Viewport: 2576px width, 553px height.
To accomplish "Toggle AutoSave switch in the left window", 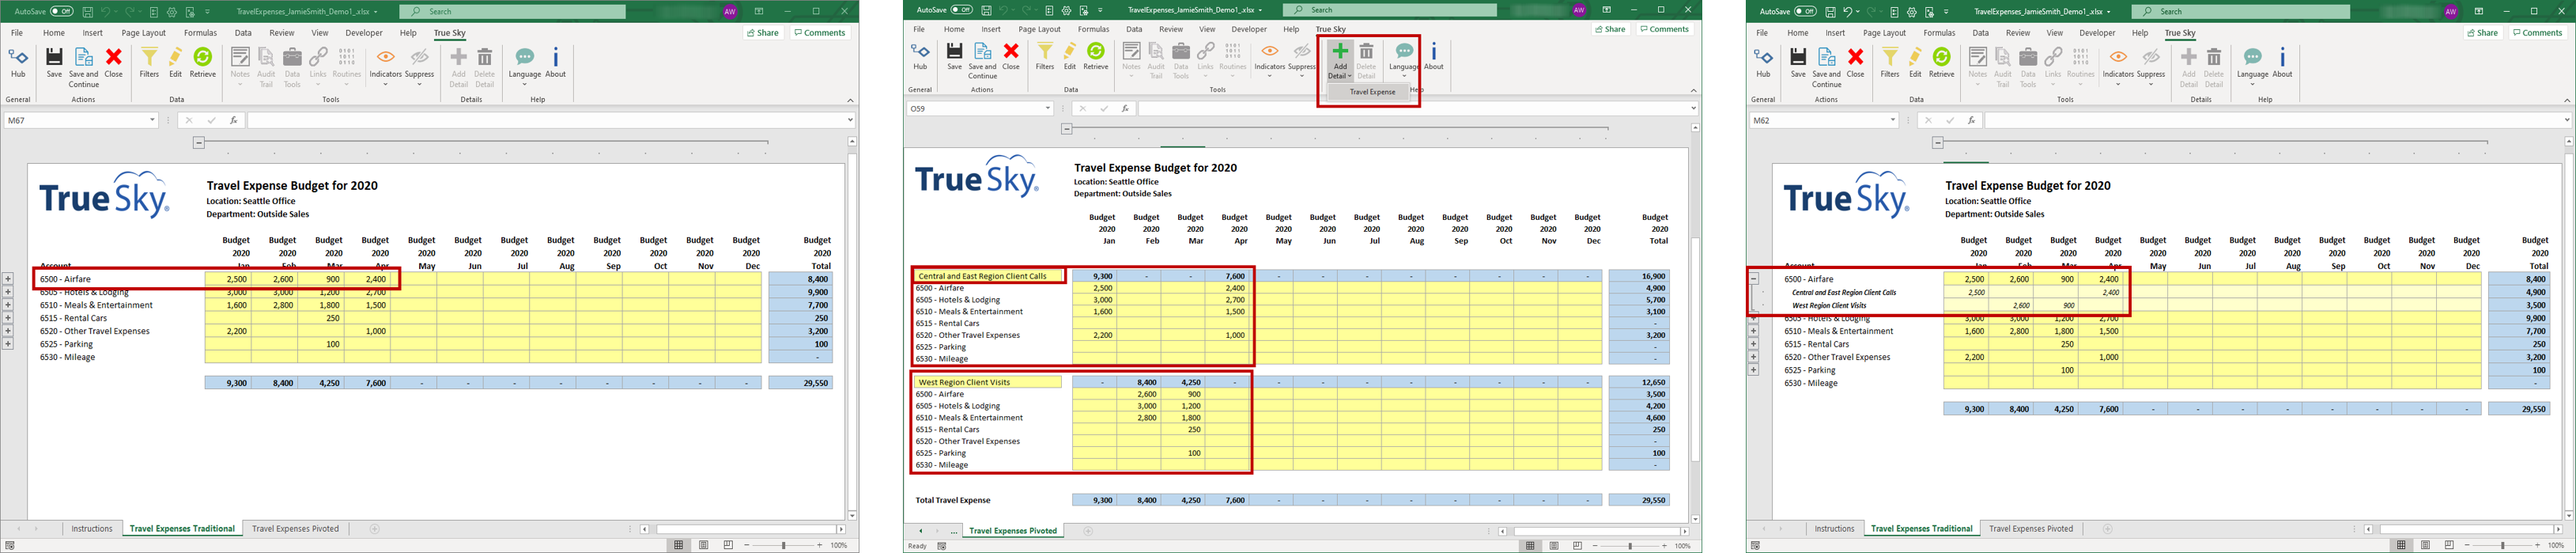I will [x=61, y=12].
